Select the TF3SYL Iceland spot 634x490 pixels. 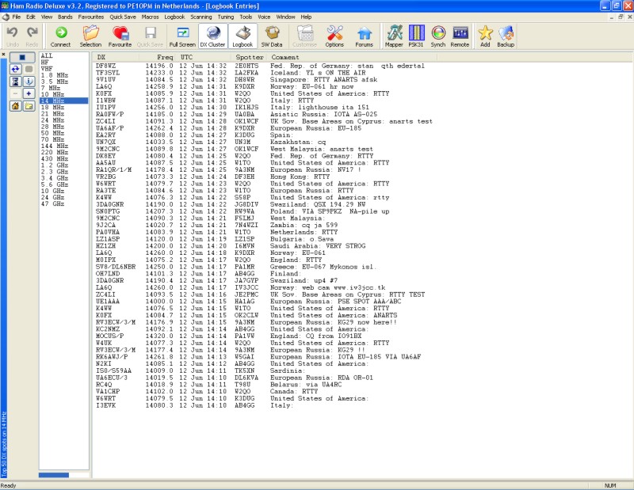click(x=231, y=73)
